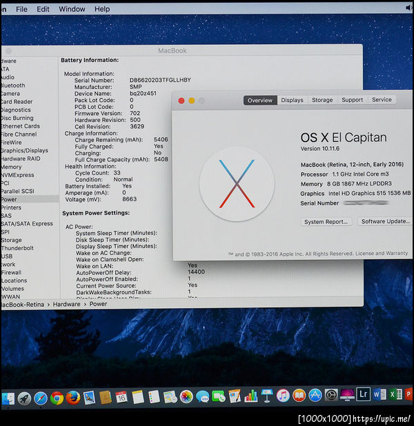This screenshot has height=426, width=414.
Task: Select Fibre Channel in the sidebar
Action: (x=19, y=134)
